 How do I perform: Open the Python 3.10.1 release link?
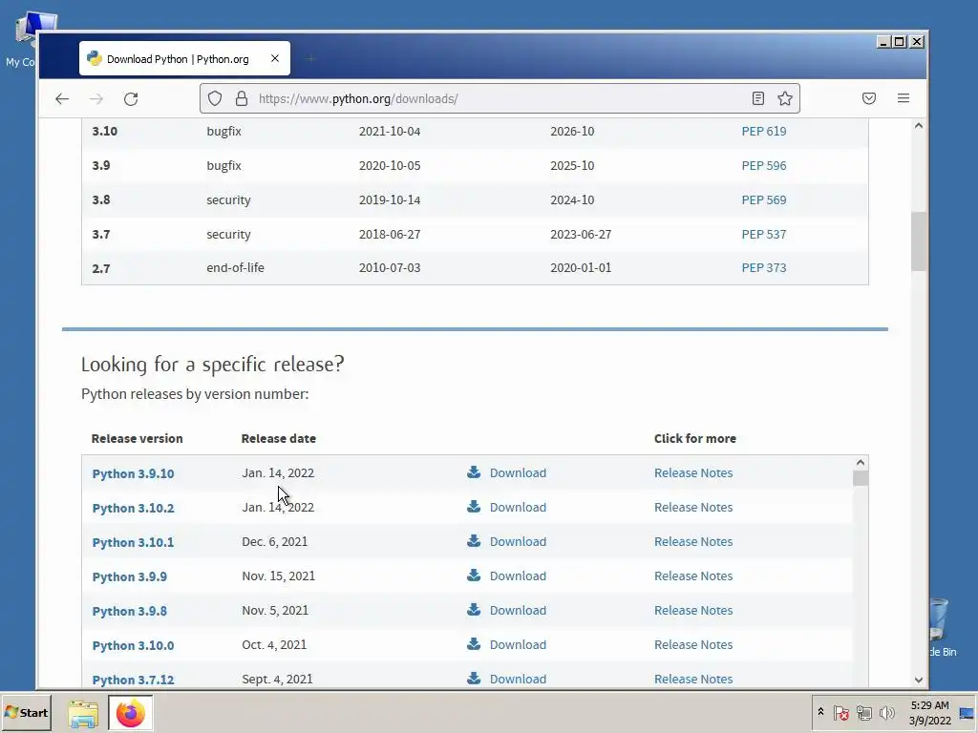[x=133, y=542]
